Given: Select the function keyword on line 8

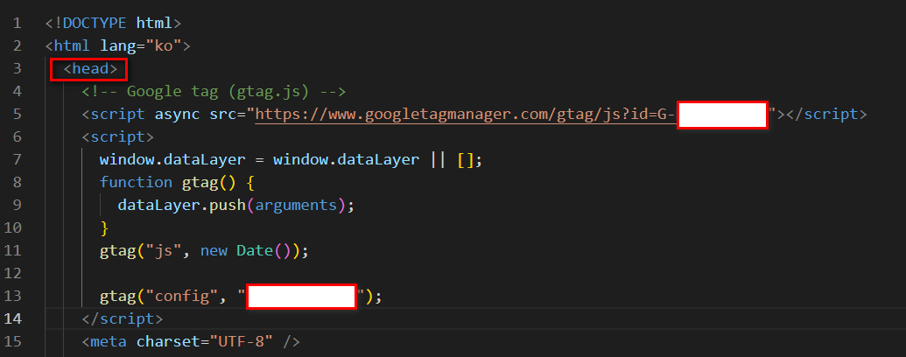Looking at the screenshot, I should 136,183.
